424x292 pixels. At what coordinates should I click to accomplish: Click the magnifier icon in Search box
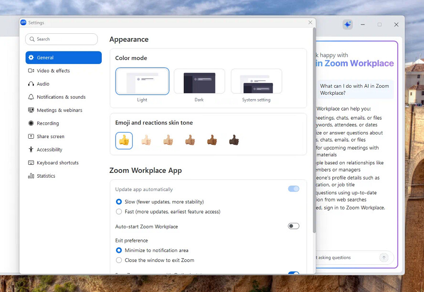click(x=32, y=39)
